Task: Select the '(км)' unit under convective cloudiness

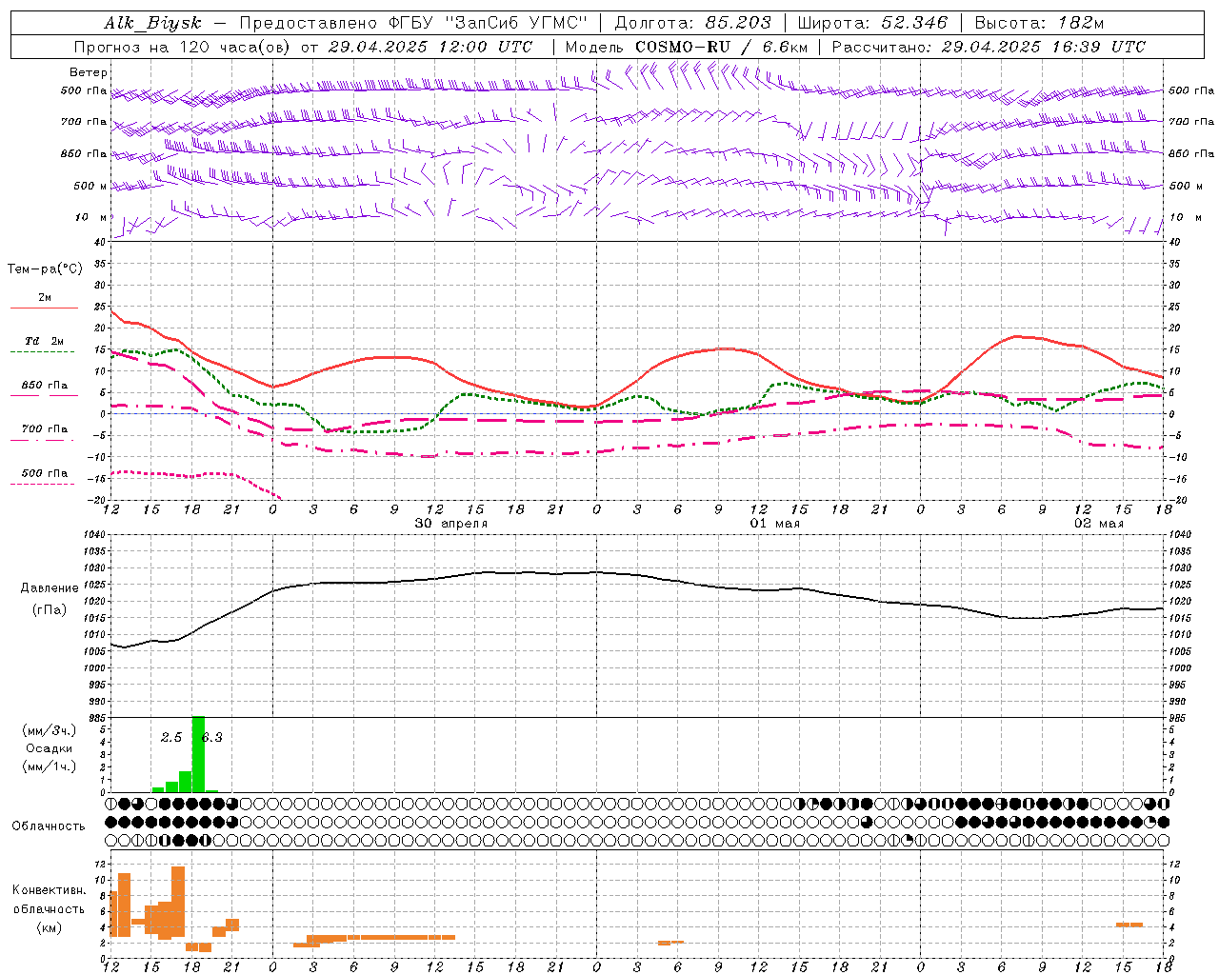Action: (50, 927)
